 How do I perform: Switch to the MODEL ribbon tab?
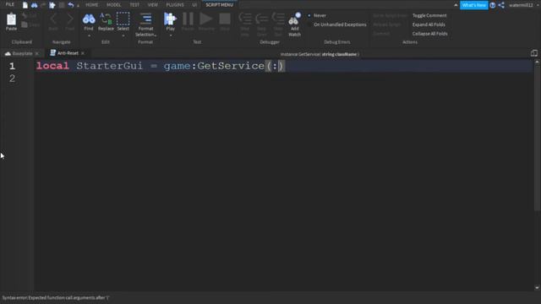113,5
